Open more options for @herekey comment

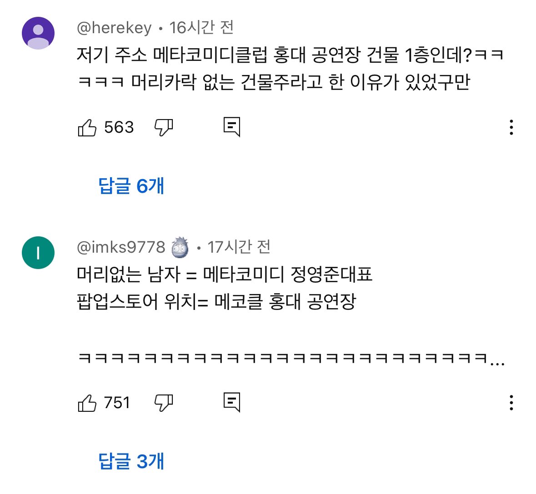[511, 128]
